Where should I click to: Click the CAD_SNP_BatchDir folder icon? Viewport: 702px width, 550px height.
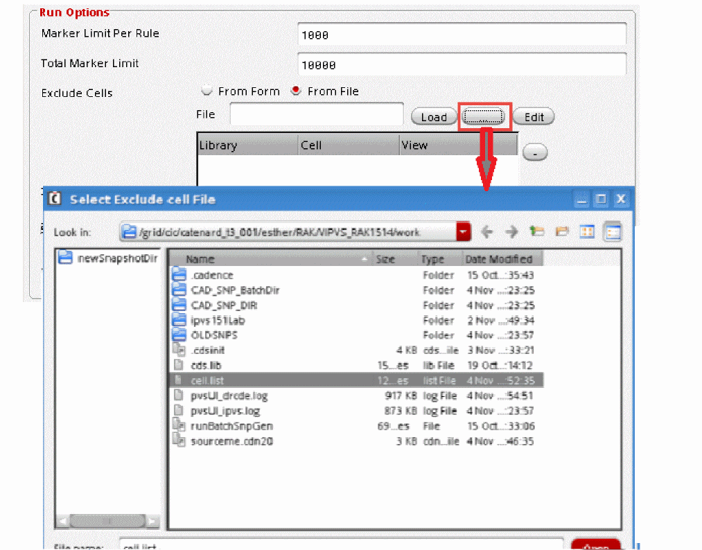coord(179,290)
